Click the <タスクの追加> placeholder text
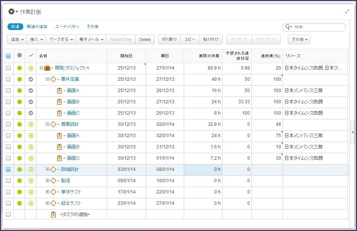357x231 pixels. pos(75,214)
